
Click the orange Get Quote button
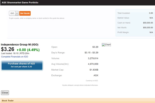(25, 13)
